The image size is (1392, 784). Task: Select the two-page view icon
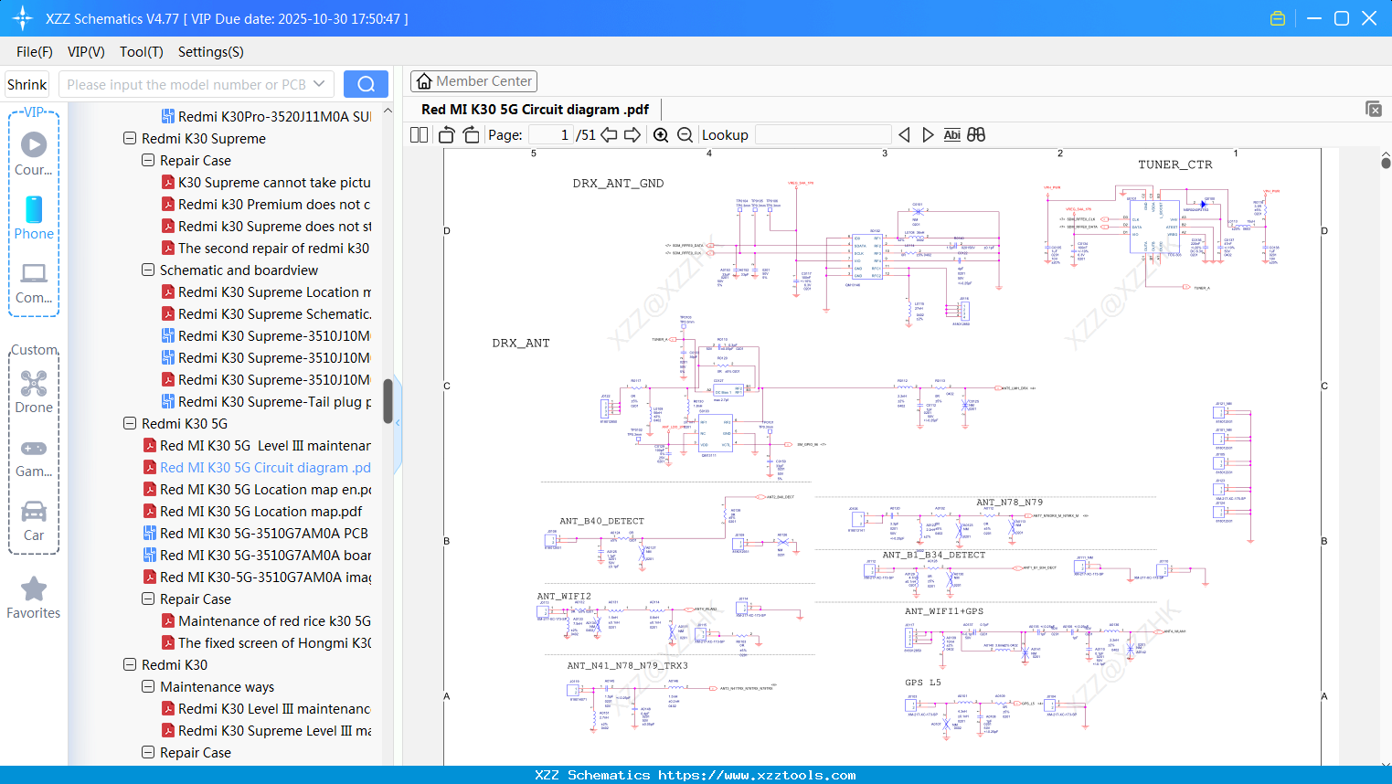[x=418, y=134]
